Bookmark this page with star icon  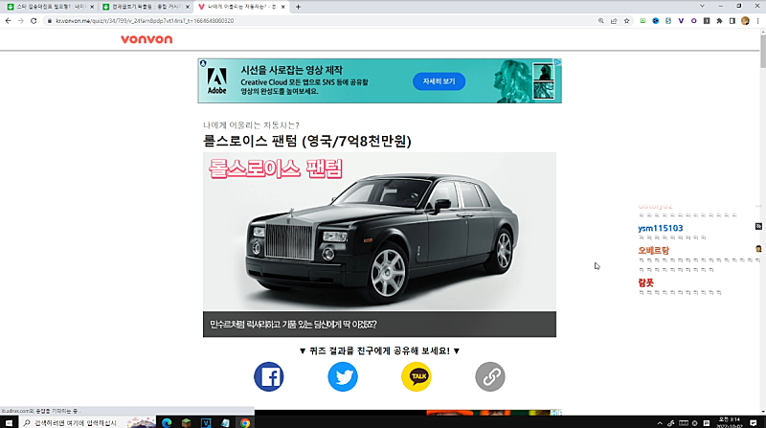[x=627, y=21]
